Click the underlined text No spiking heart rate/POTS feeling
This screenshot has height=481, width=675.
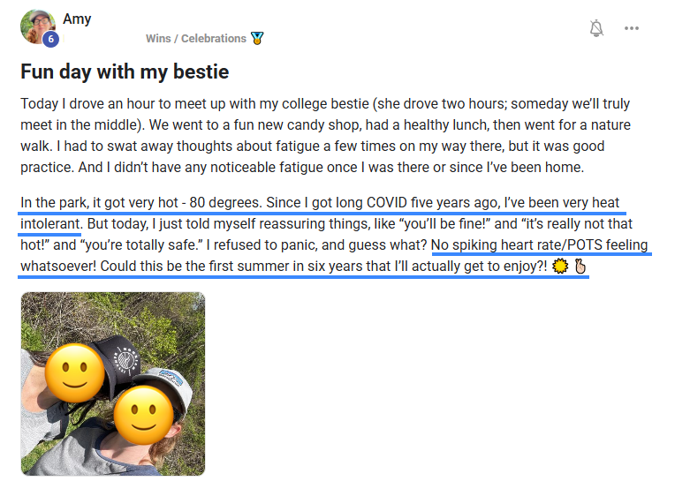pyautogui.click(x=539, y=244)
